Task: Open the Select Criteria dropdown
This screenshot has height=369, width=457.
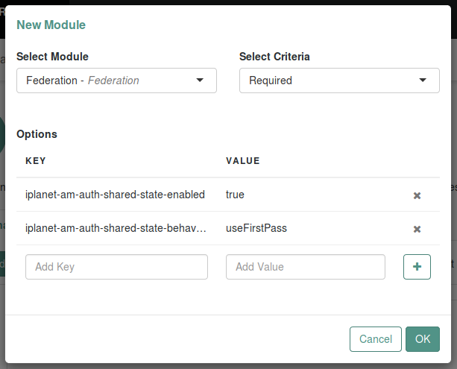Action: [x=339, y=81]
